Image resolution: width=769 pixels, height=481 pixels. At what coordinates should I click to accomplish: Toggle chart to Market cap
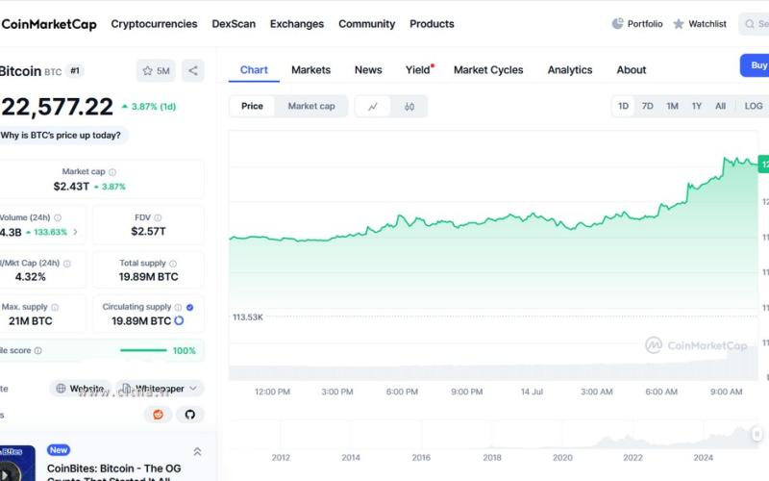(x=311, y=106)
